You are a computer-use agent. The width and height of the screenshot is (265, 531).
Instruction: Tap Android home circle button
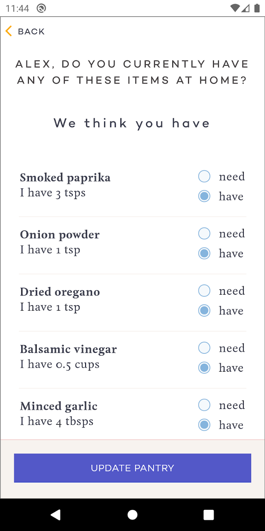[132, 515]
